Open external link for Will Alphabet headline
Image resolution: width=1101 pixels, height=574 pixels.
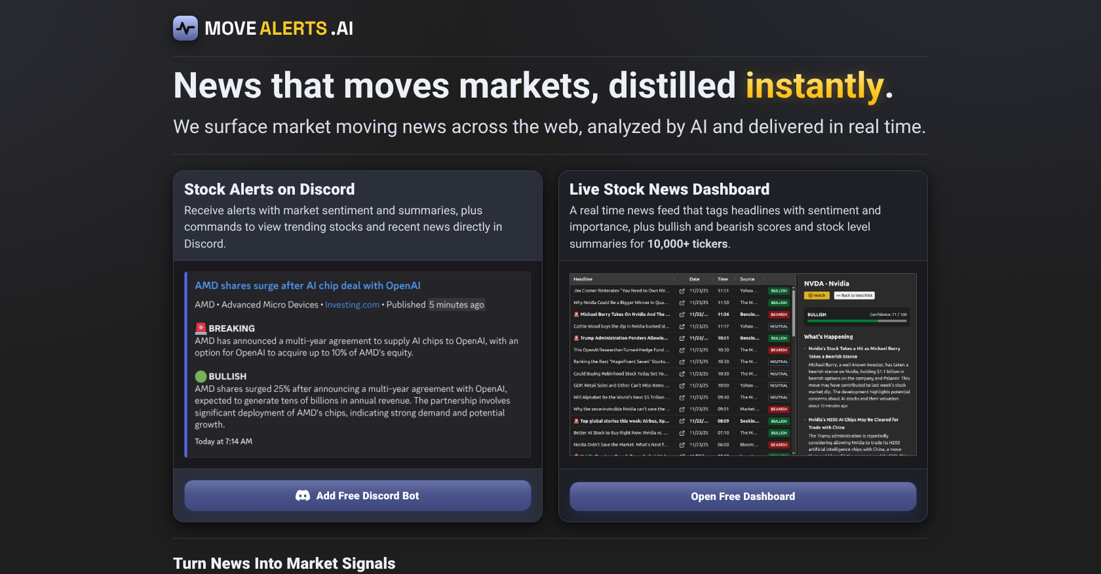click(x=682, y=398)
